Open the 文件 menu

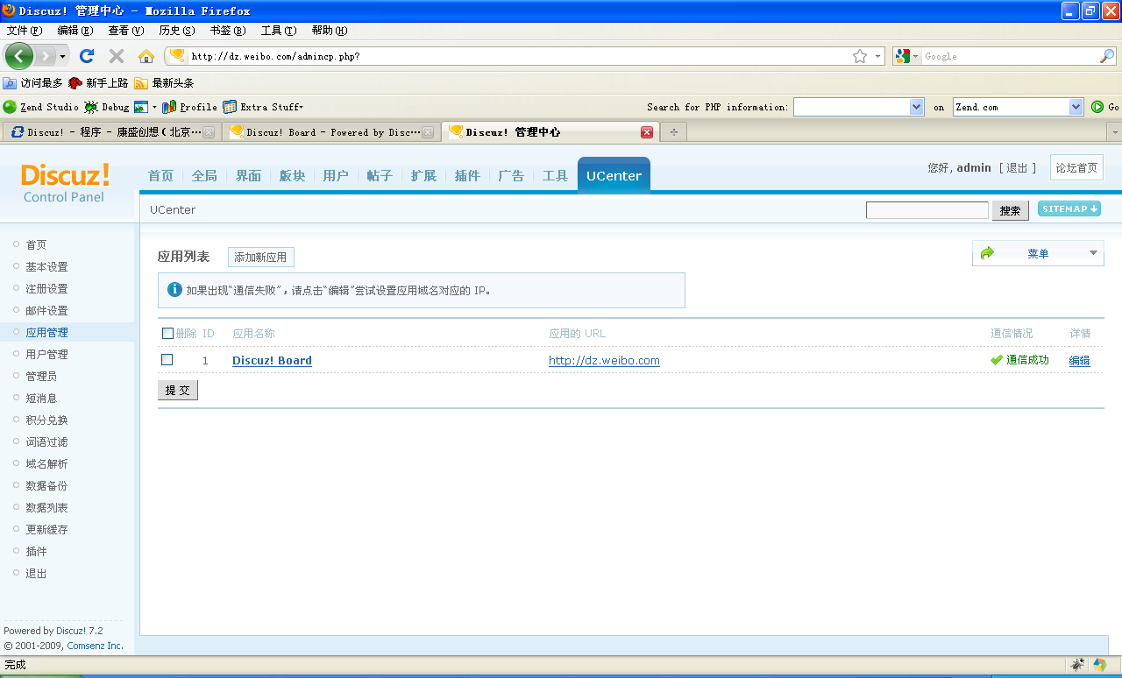[x=25, y=31]
